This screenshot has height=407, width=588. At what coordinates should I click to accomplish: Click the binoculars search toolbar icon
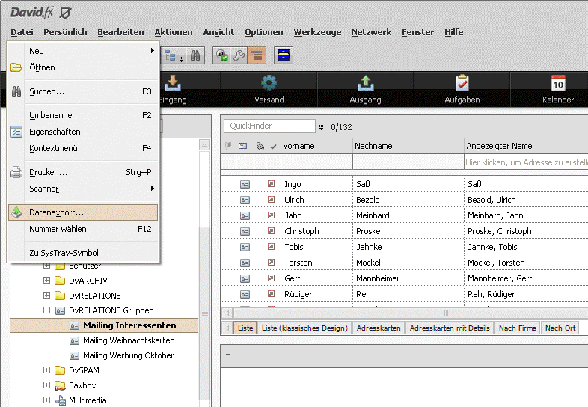tap(195, 56)
